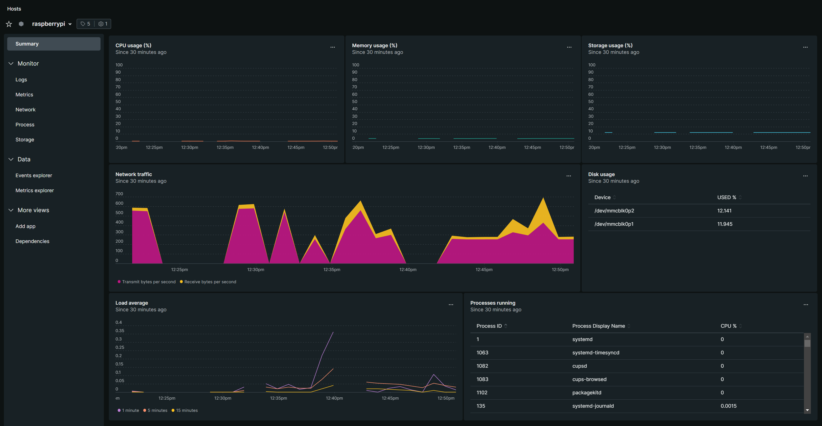Click the processes table scroll-down arrow

pyautogui.click(x=807, y=410)
